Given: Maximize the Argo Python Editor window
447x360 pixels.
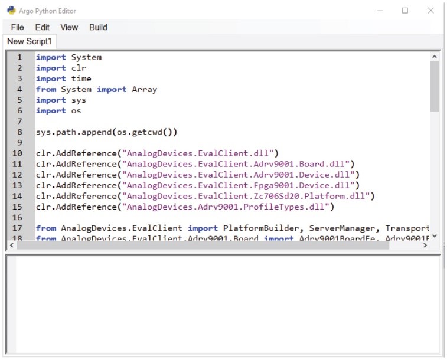Looking at the screenshot, I should (405, 11).
